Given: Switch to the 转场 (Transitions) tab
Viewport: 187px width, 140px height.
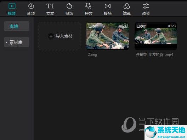Looking at the screenshot, I should click(x=108, y=9).
